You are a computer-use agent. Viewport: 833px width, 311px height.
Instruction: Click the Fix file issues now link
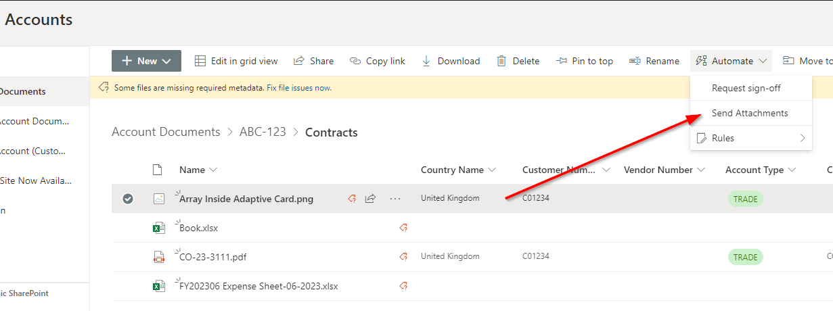pyautogui.click(x=299, y=88)
